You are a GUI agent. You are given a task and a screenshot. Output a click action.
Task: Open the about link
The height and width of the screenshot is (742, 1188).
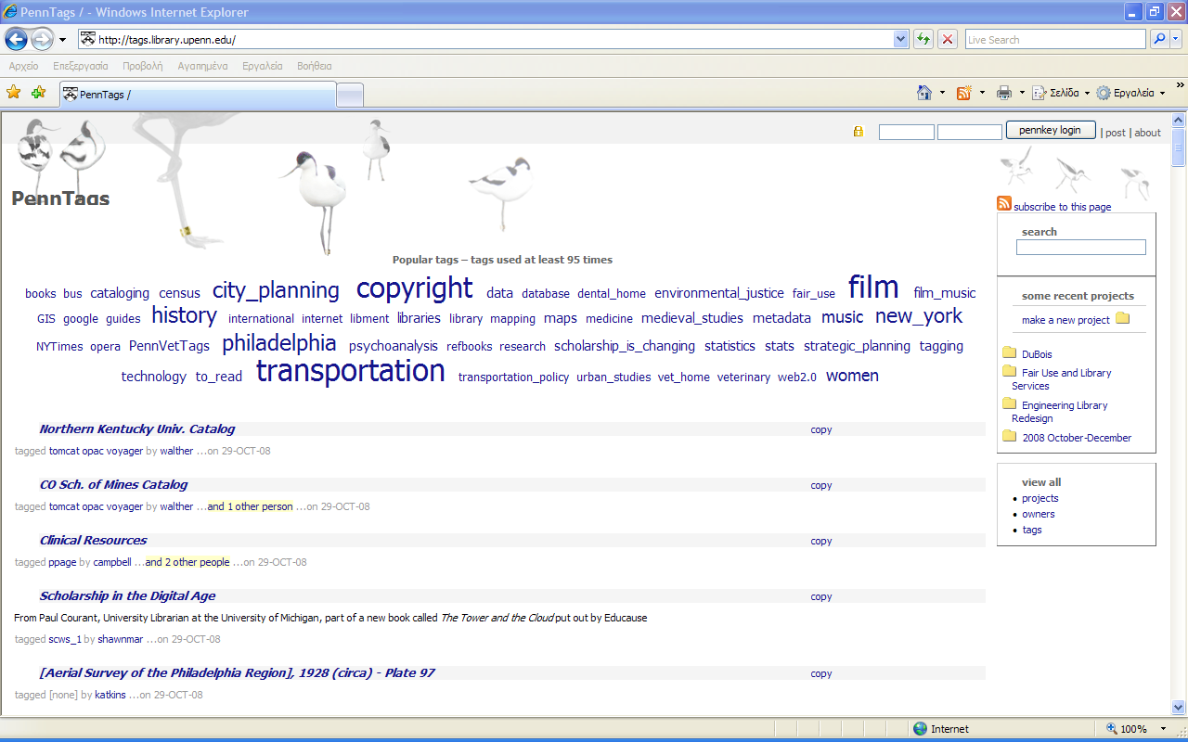[1147, 133]
